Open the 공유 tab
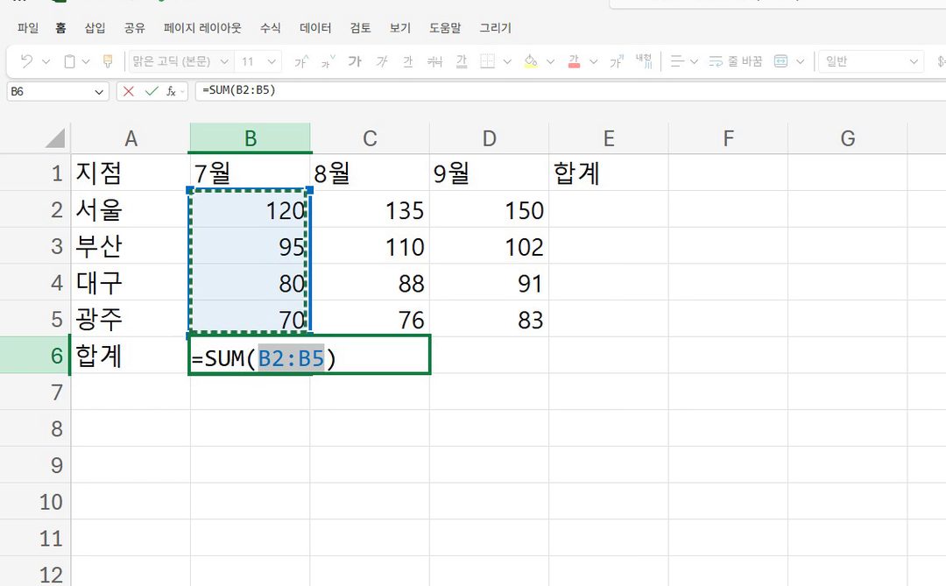Screen dimensions: 946x586 coord(135,28)
